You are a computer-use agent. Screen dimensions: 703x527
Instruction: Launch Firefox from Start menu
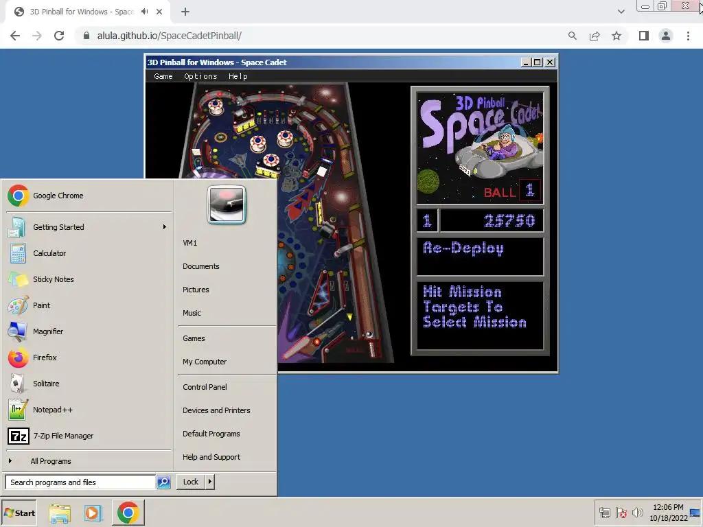tap(89, 357)
